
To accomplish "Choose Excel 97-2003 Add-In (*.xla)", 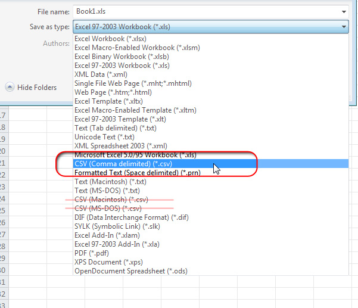I will pos(210,244).
